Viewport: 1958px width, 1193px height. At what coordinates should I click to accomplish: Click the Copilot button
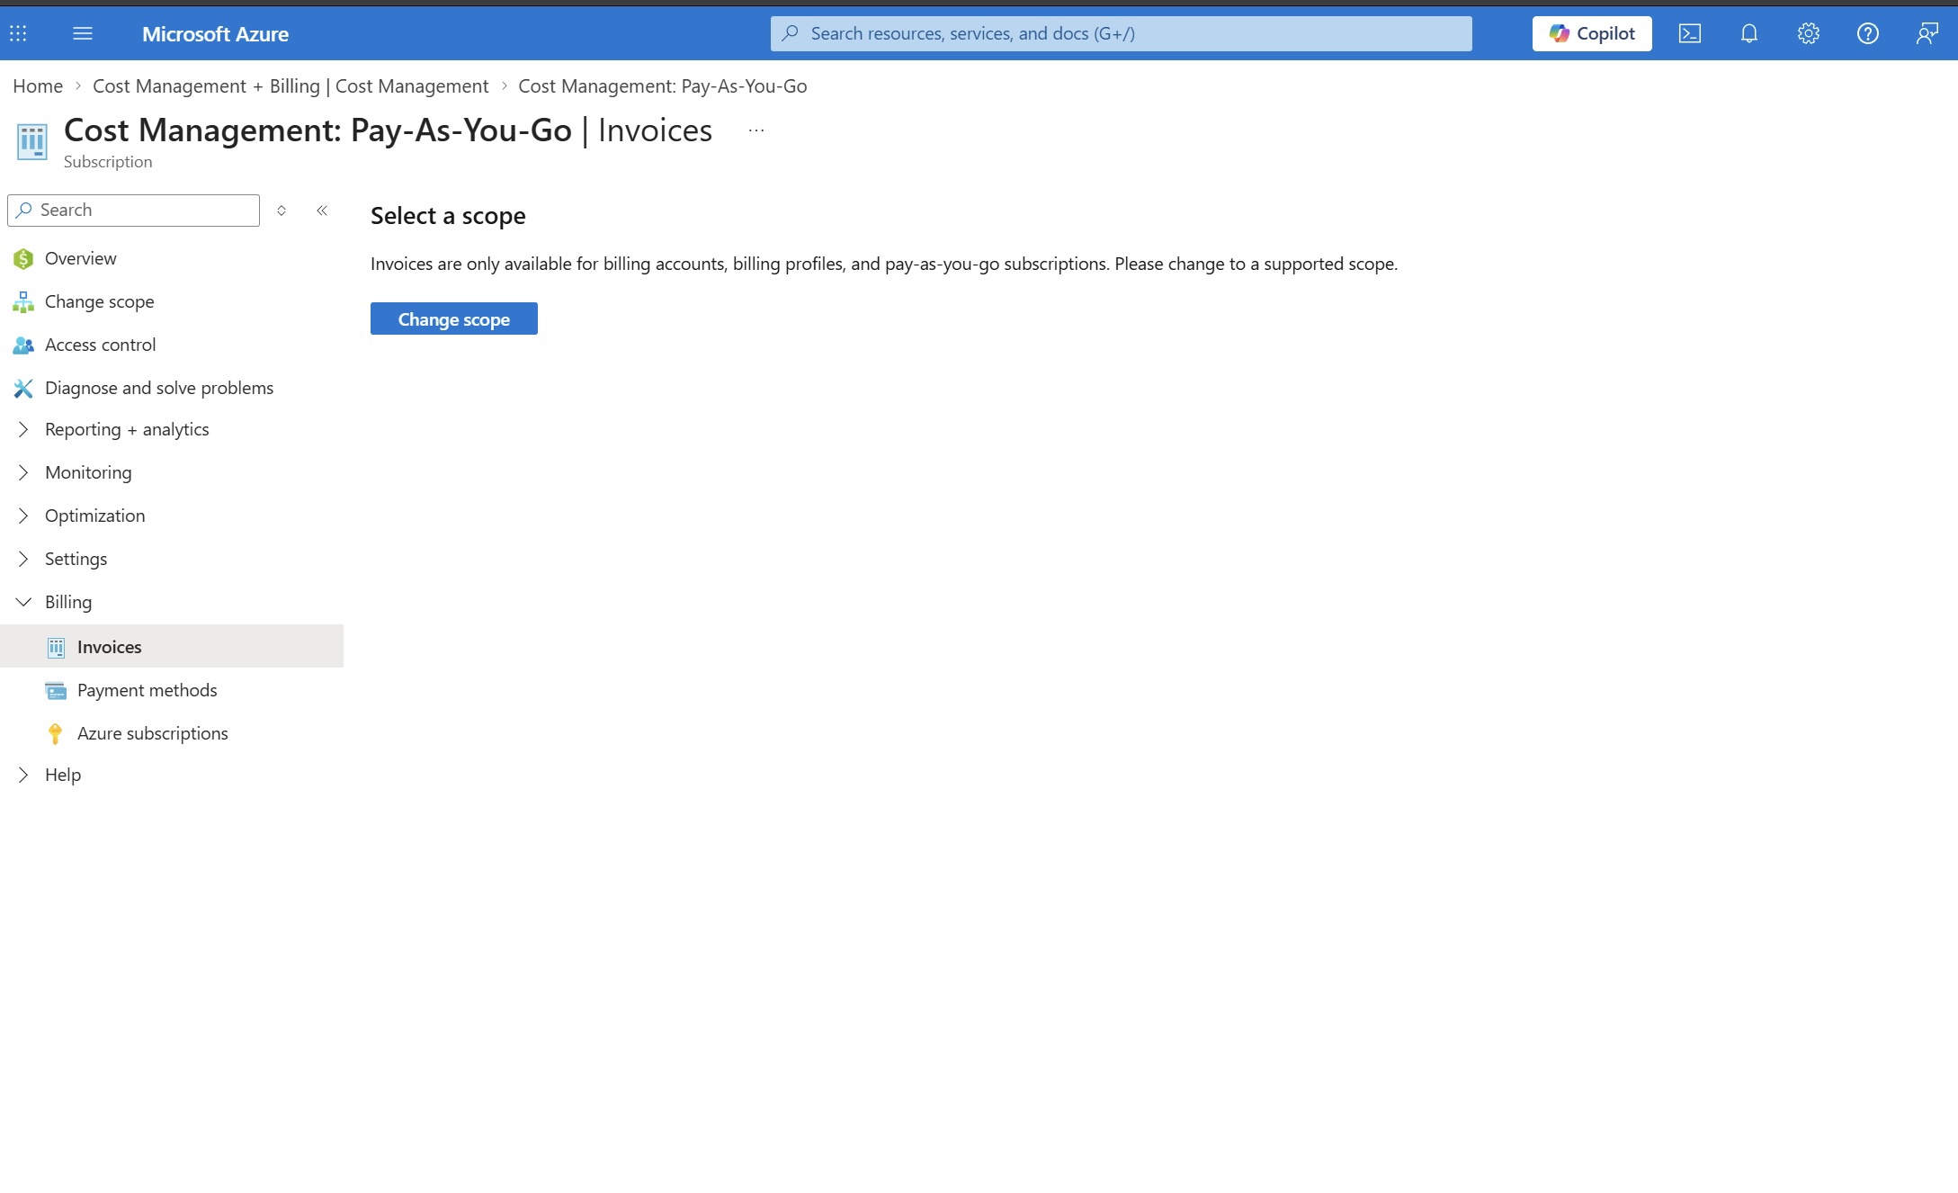(x=1592, y=33)
